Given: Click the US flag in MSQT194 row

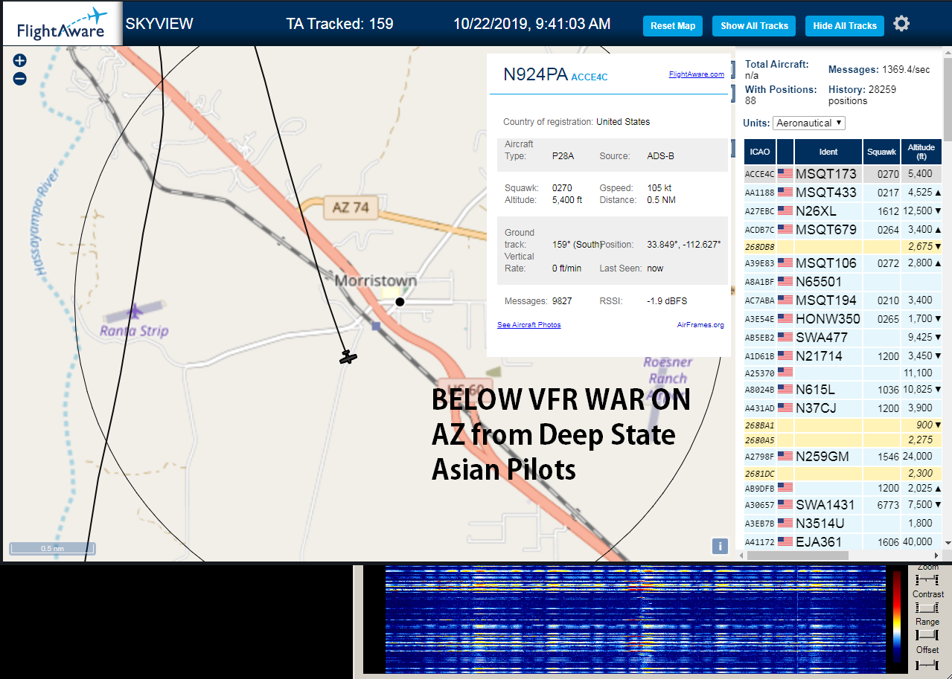Looking at the screenshot, I should pos(785,300).
